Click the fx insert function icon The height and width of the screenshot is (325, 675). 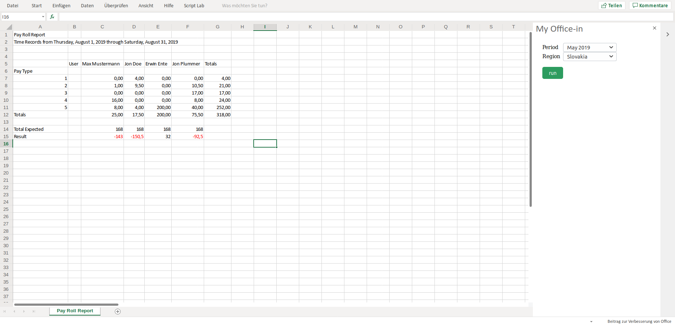tap(52, 17)
